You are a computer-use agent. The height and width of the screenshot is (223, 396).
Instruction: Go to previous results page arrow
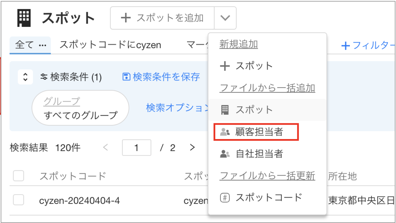click(105, 148)
